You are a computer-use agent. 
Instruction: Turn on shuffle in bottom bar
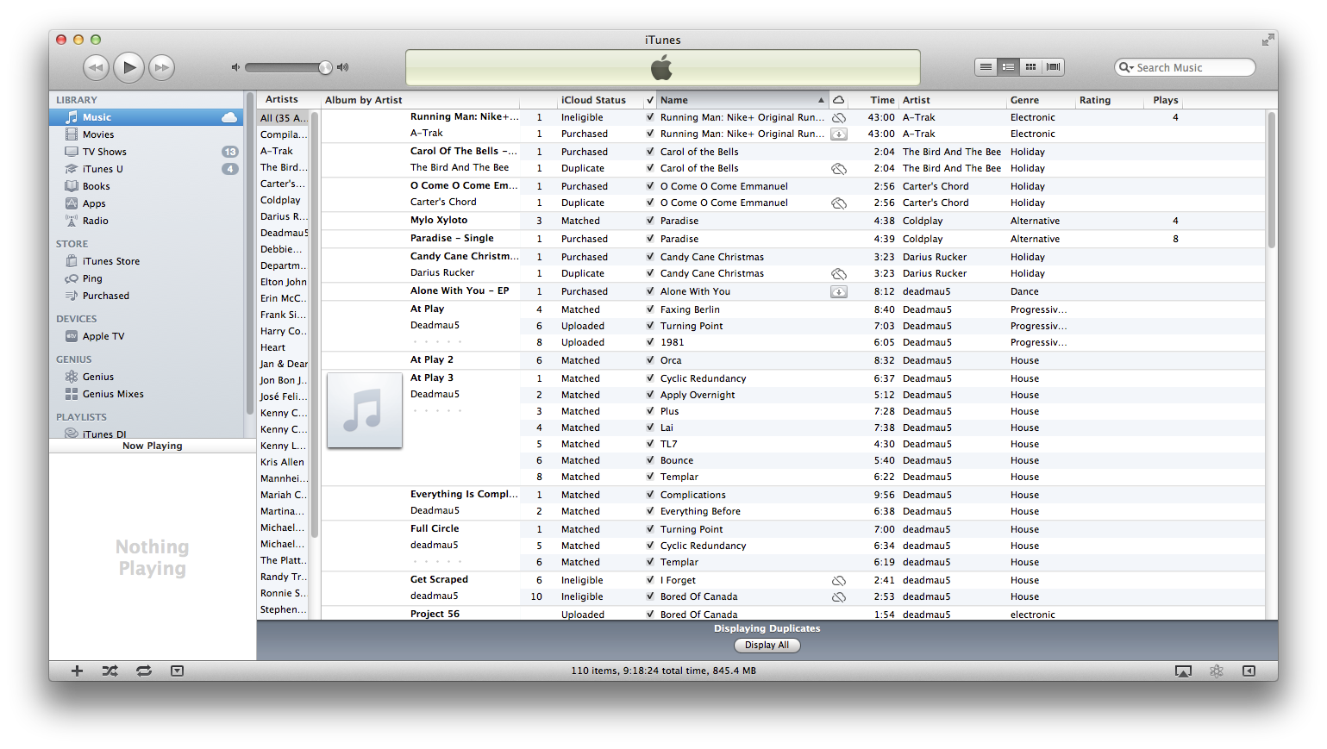110,671
